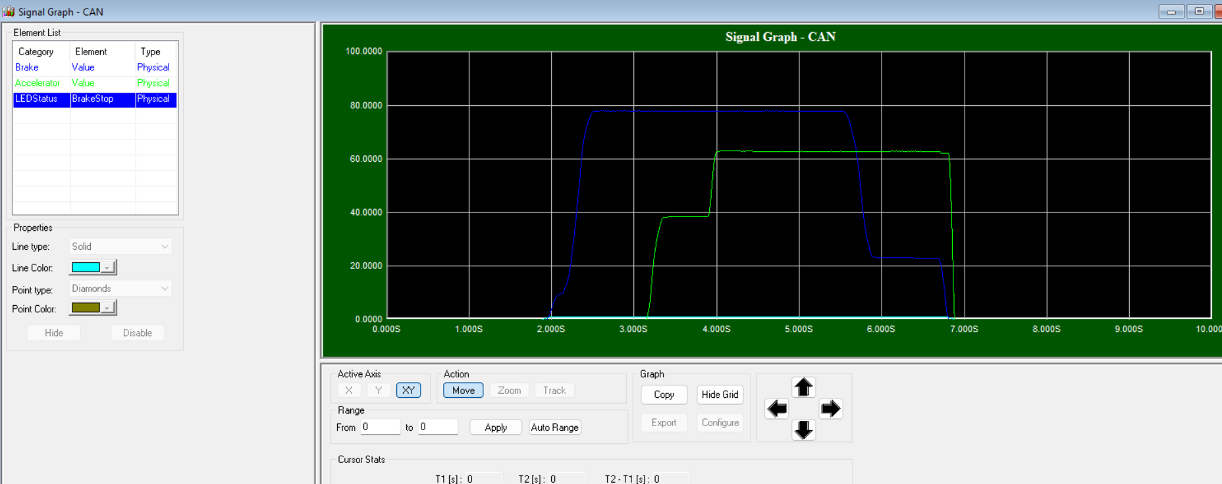This screenshot has height=484, width=1222.
Task: Click the right arrow pan icon
Action: tap(830, 409)
